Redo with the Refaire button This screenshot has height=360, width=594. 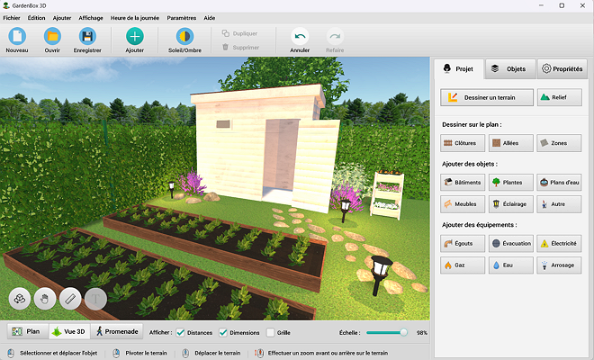[x=335, y=40]
